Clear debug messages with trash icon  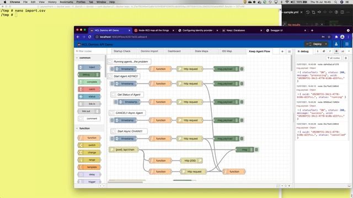(346, 58)
